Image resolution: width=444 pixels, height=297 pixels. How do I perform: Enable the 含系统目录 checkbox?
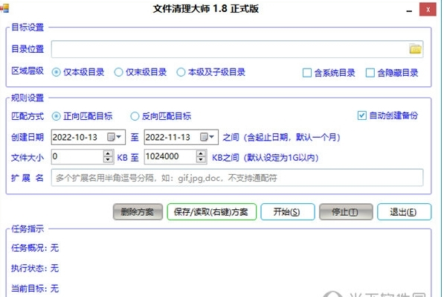329,73
